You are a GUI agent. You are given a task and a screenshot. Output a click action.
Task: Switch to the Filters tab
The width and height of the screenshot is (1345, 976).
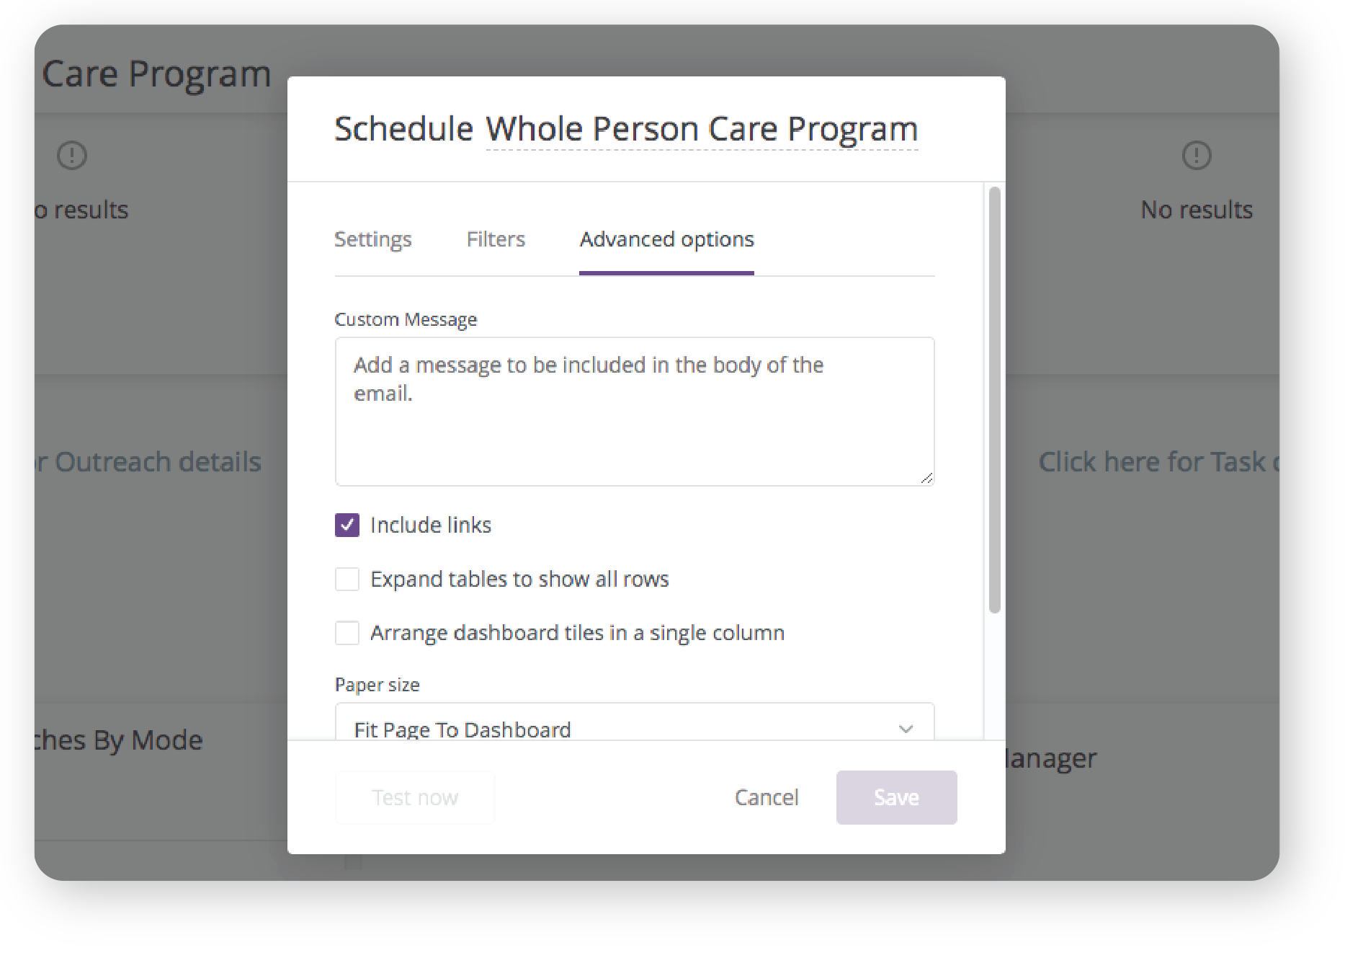coord(496,239)
